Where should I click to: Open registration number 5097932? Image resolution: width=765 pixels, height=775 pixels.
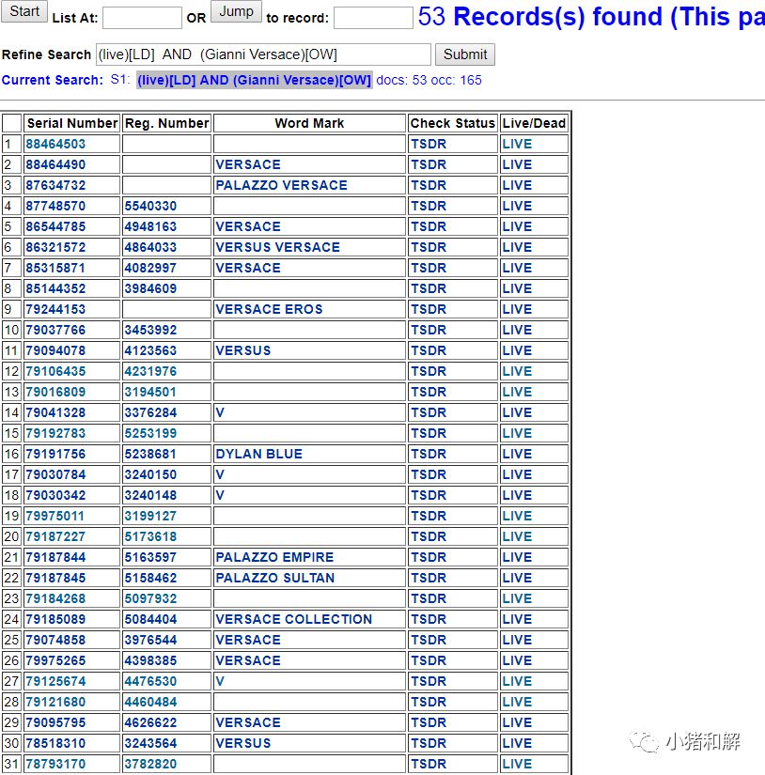[x=150, y=599]
